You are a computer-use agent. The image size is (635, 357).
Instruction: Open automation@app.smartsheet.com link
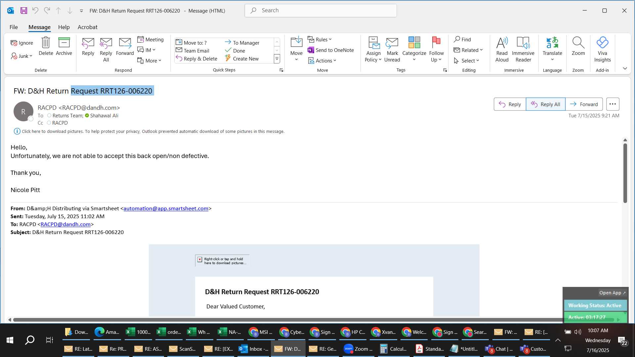(166, 209)
